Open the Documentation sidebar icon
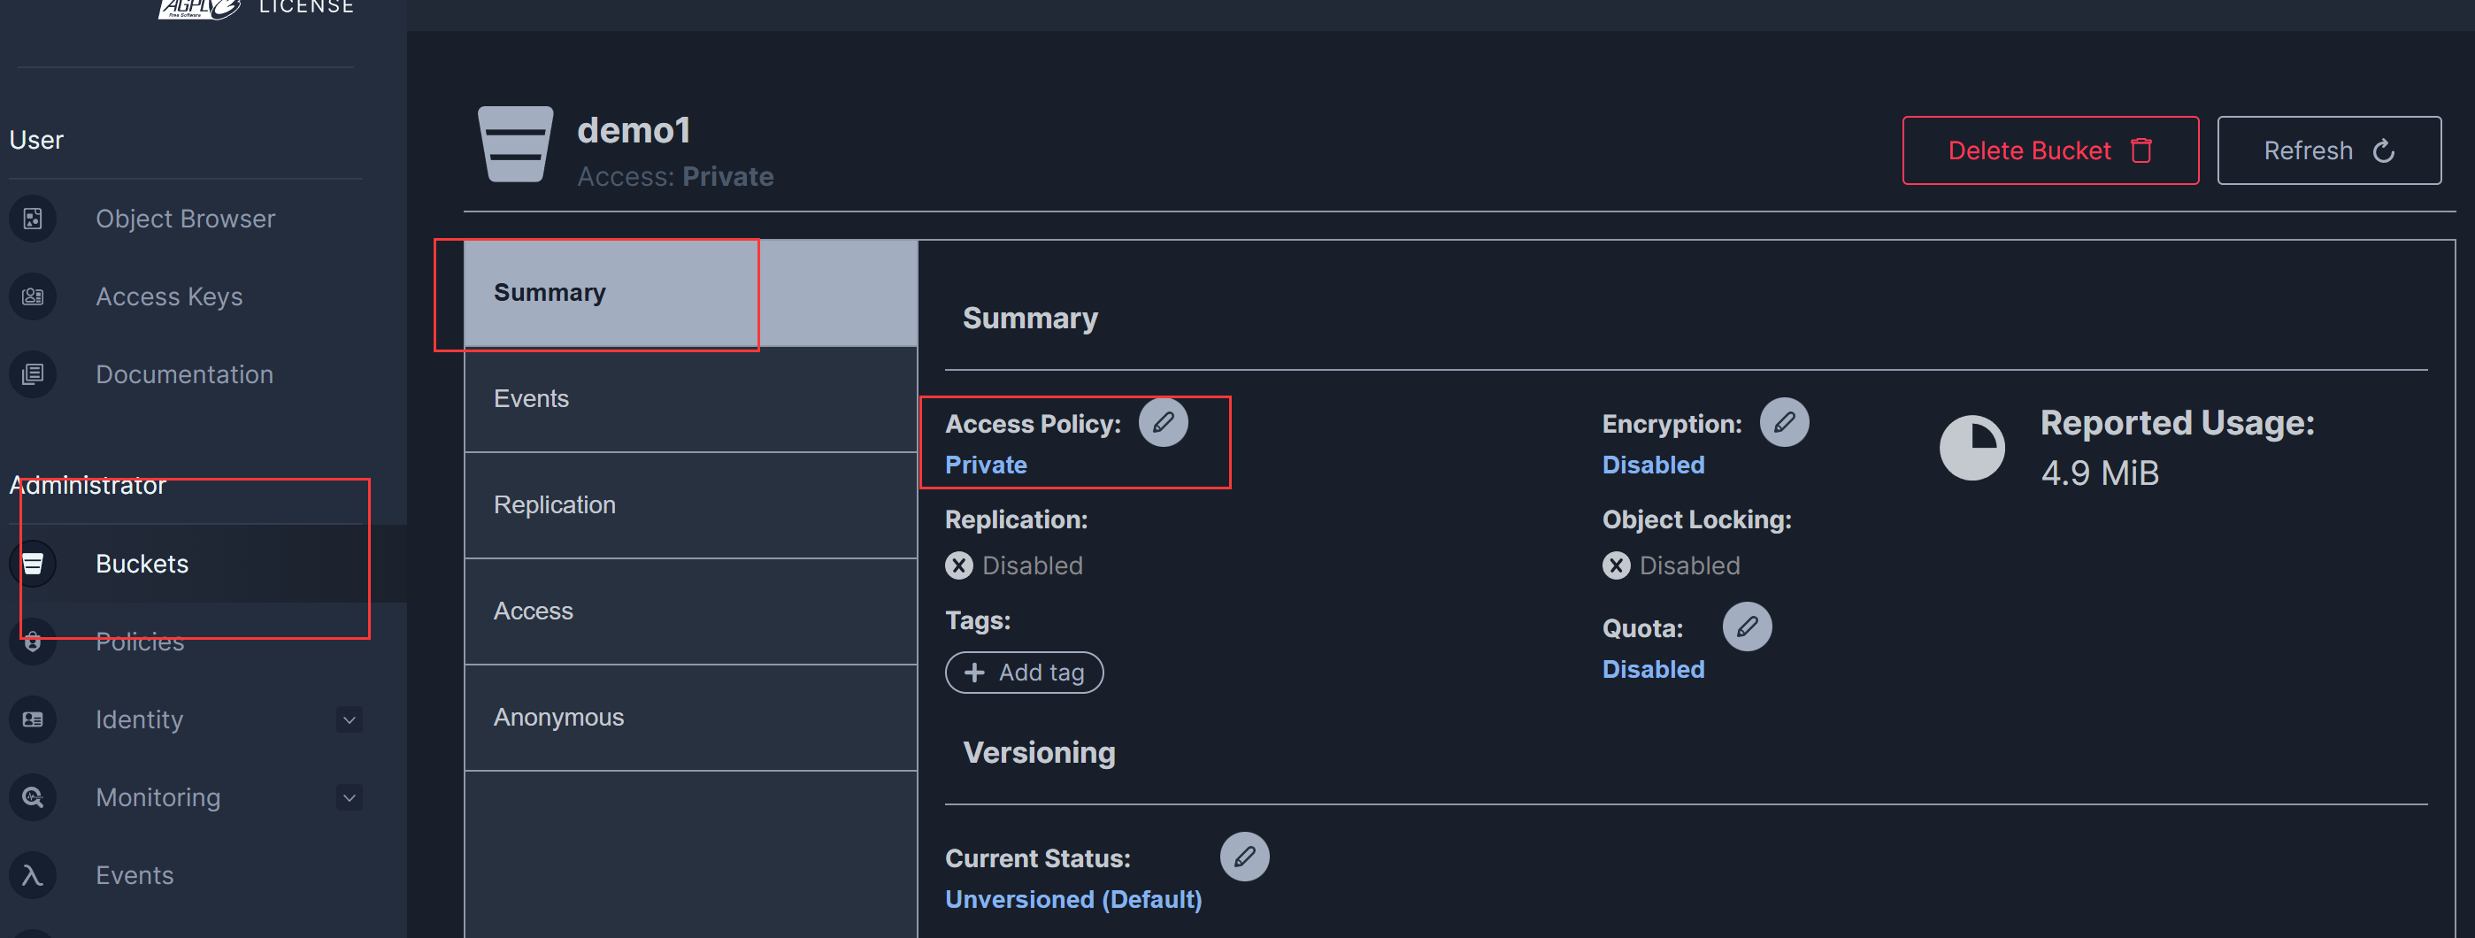The width and height of the screenshot is (2475, 938). (33, 375)
